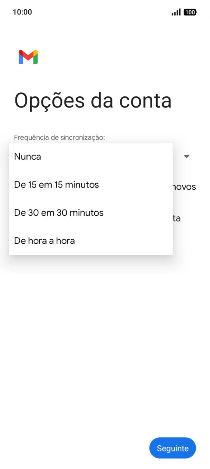This screenshot has height=469, width=210.
Task: Tap the signal strength bars icon
Action: 175,12
